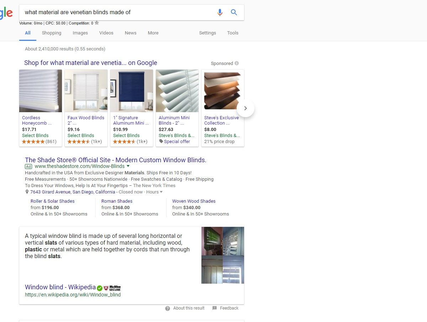This screenshot has height=322, width=427.
Task: Click the Google logo
Action: (6, 13)
